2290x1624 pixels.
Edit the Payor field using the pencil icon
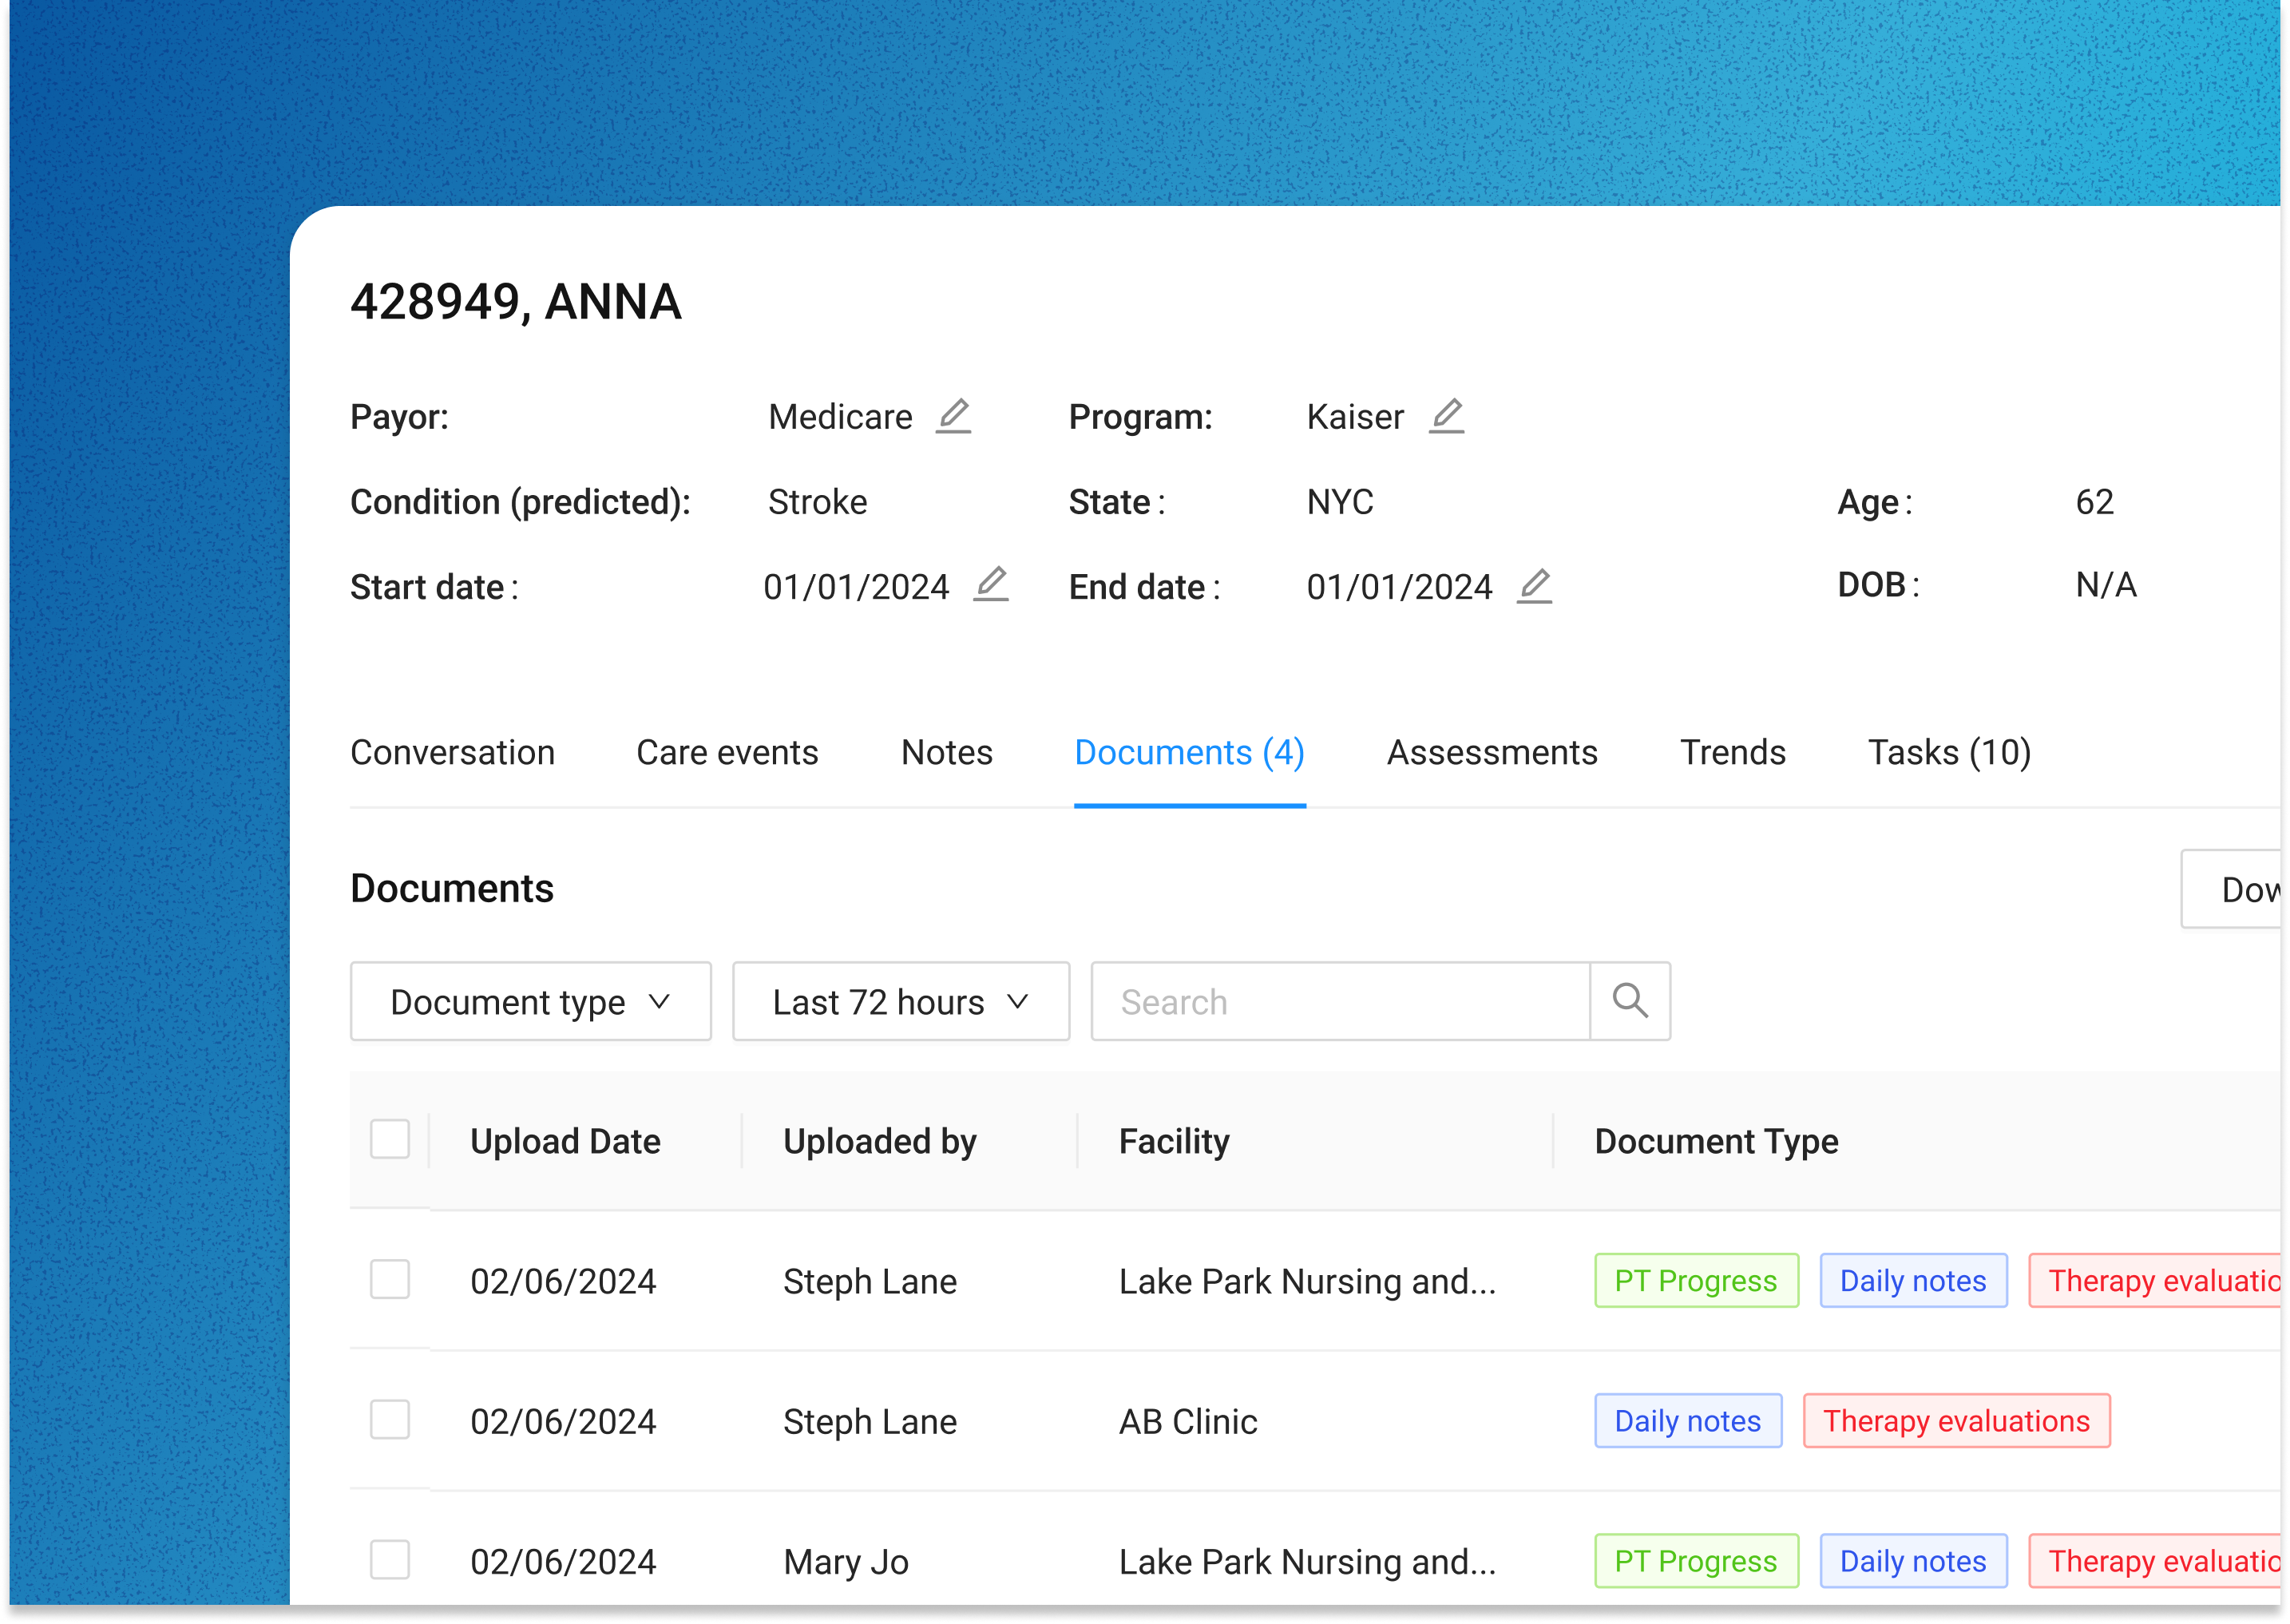click(x=954, y=416)
